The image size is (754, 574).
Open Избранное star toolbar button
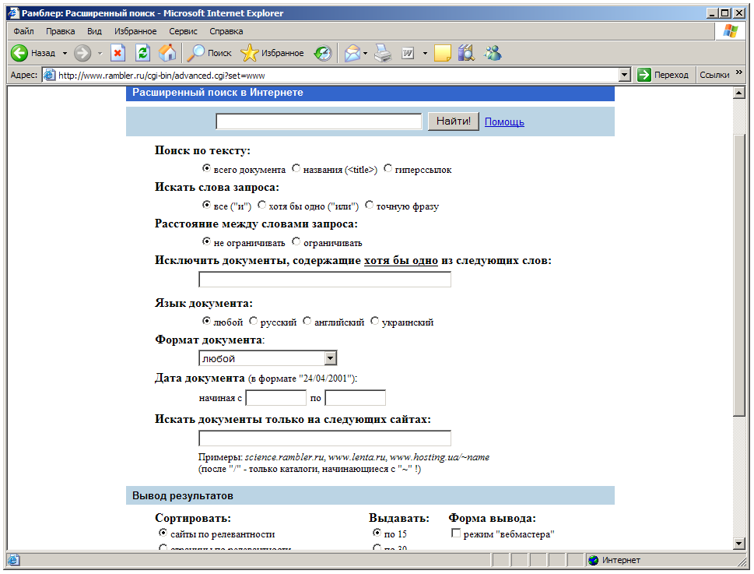(272, 53)
